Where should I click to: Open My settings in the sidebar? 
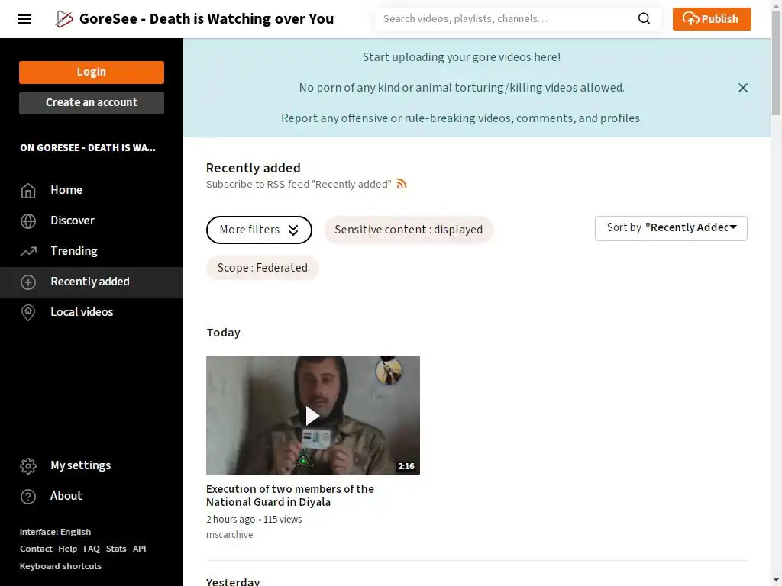pos(92,465)
